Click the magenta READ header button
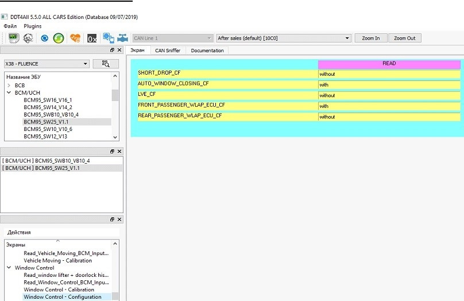This screenshot has width=464, height=301. point(389,64)
